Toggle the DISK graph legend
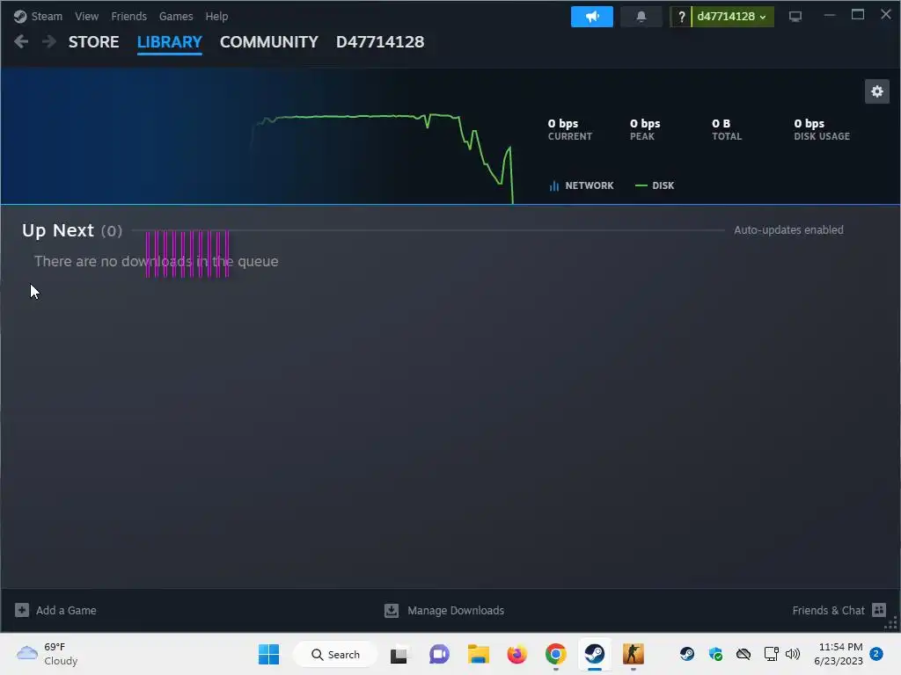Viewport: 901px width, 675px height. [655, 185]
